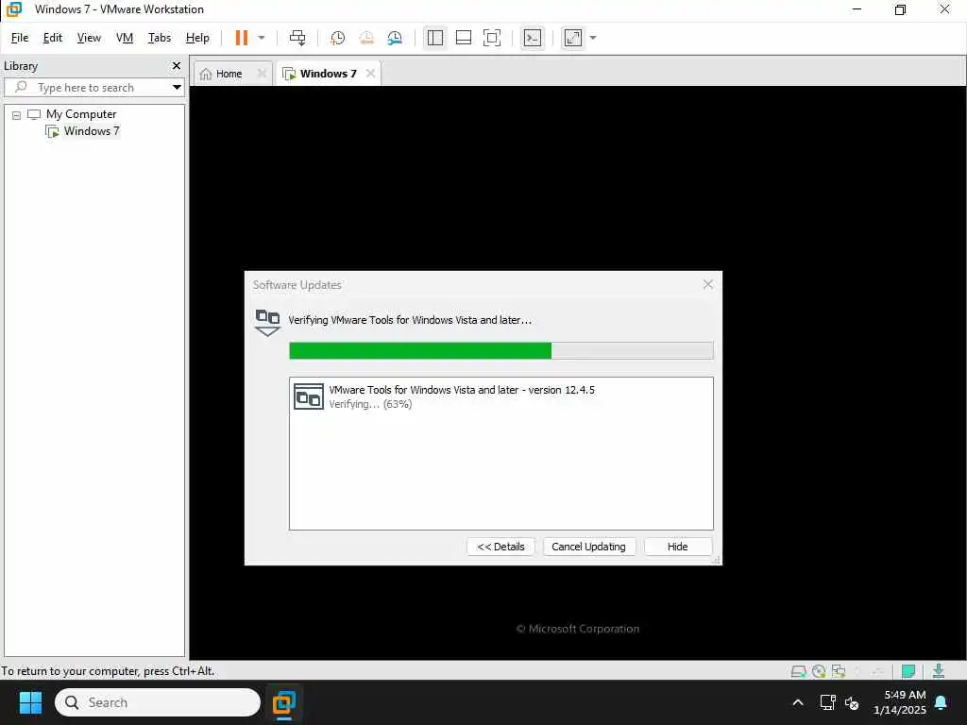Hide the Software Updates dialog
Screen dimensions: 967x725
point(677,547)
